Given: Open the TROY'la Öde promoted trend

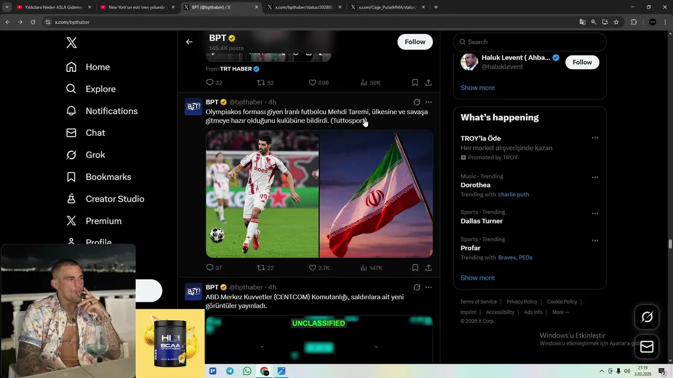Looking at the screenshot, I should tap(481, 139).
